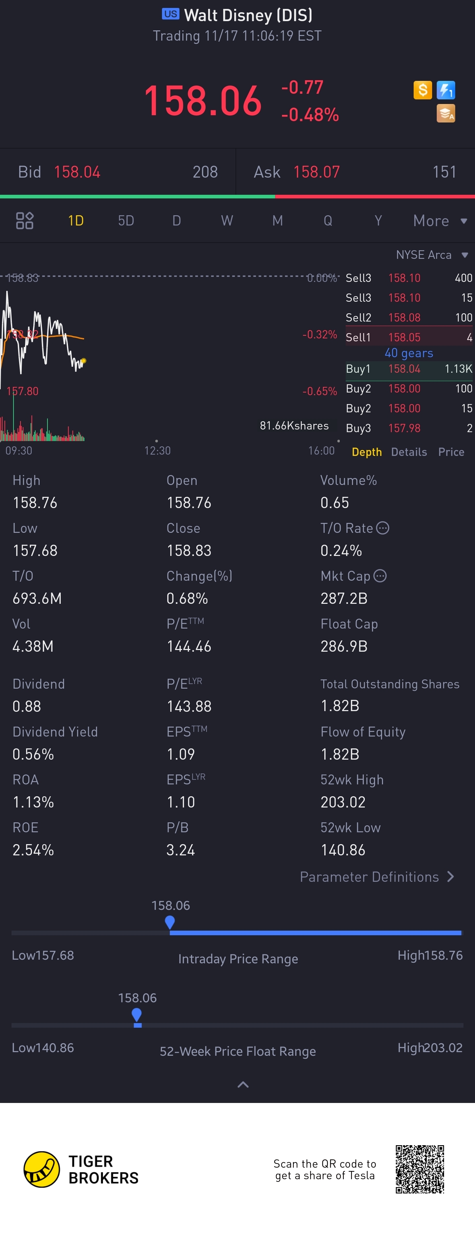The width and height of the screenshot is (475, 1236).
Task: Tap the 40 gears depth label
Action: point(409,353)
